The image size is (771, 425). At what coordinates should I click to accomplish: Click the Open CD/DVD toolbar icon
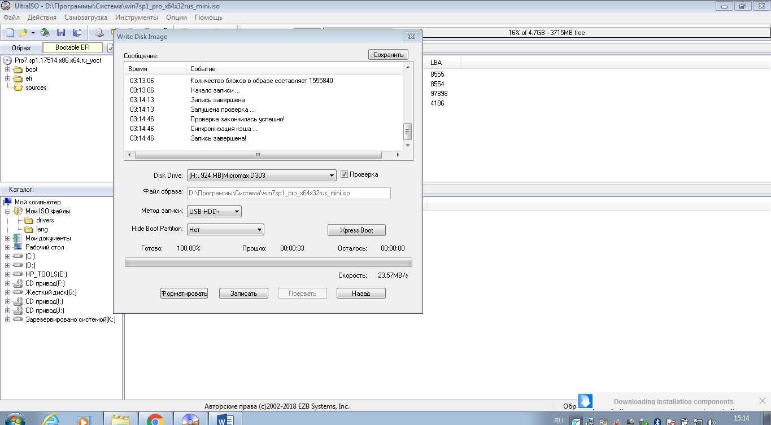pos(45,33)
